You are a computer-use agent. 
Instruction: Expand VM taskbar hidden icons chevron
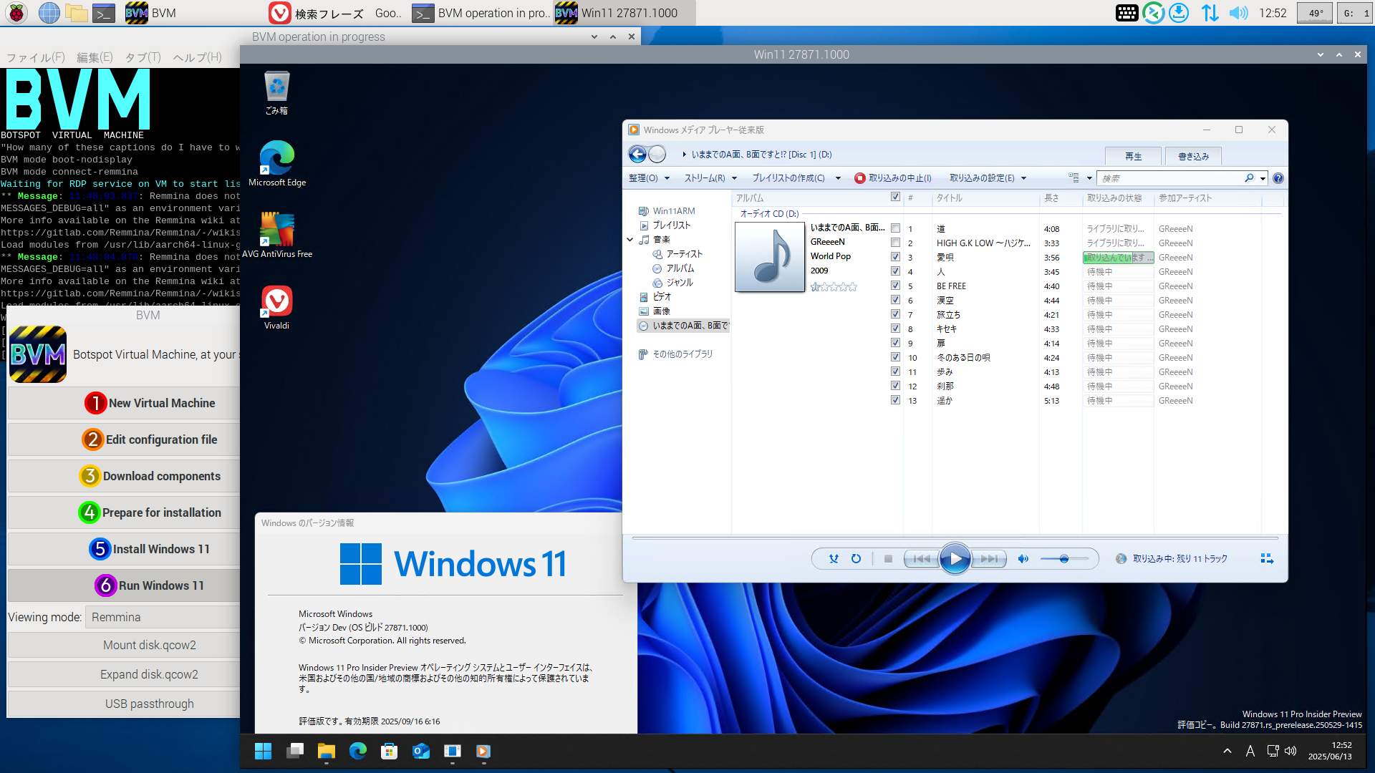tap(1227, 751)
